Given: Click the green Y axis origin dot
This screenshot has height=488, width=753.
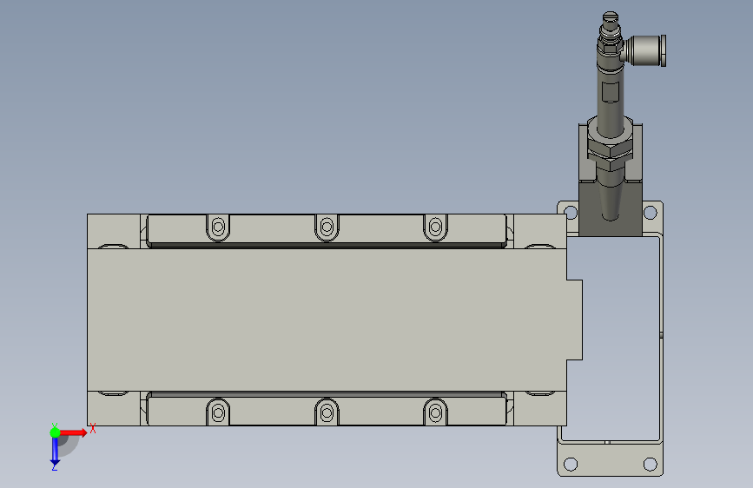Looking at the screenshot, I should coord(55,432).
